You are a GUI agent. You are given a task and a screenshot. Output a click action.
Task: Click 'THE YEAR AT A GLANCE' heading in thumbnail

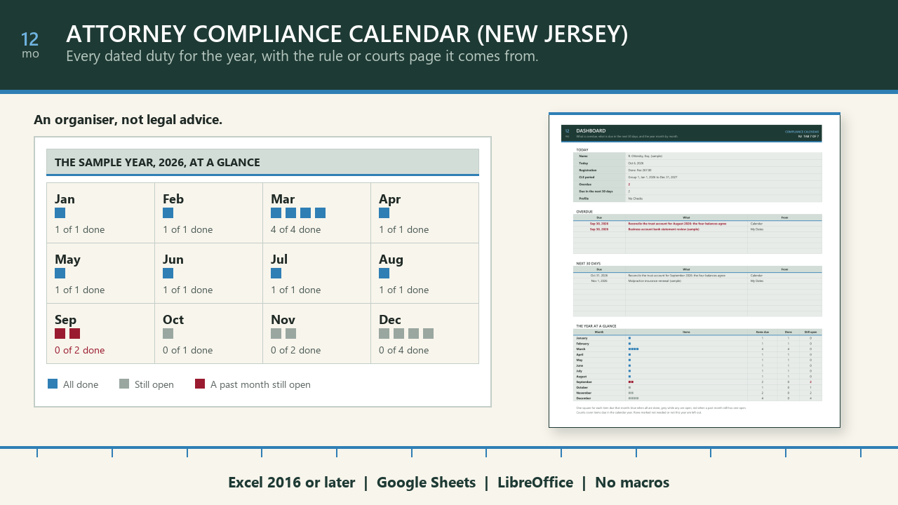[x=596, y=326]
